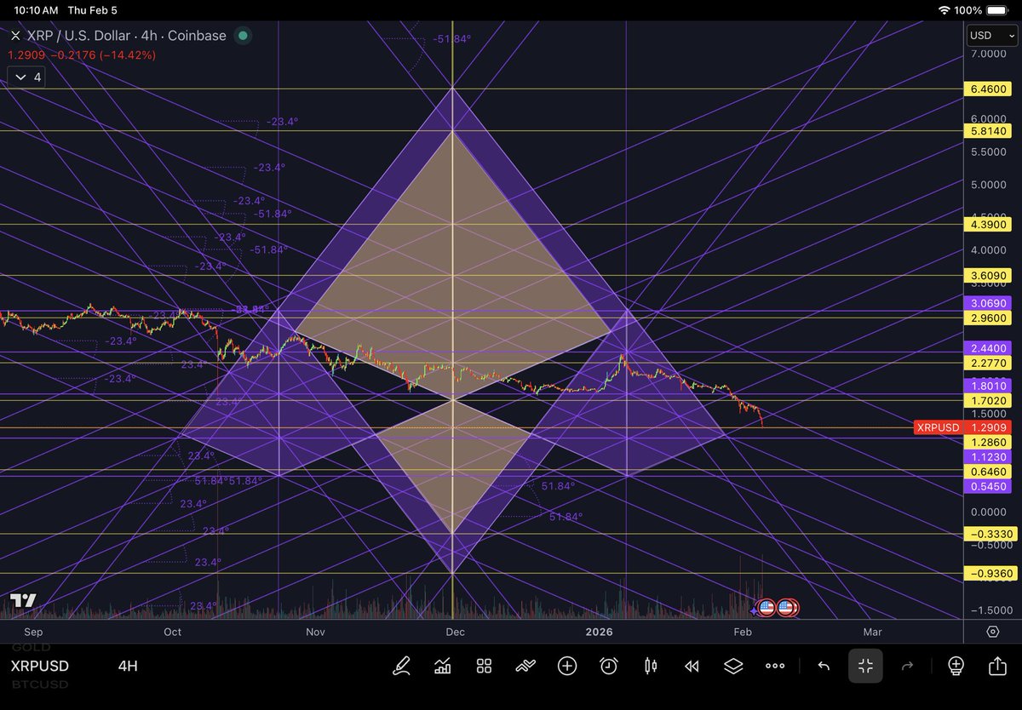The width and height of the screenshot is (1022, 710).
Task: Select the 3.6090 price level label
Action: [989, 276]
